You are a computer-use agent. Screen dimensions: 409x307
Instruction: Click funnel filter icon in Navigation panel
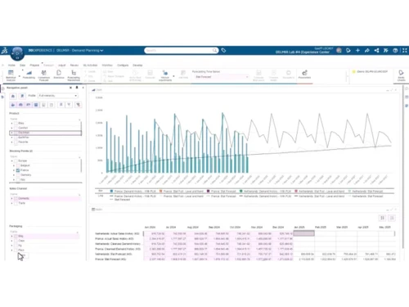point(69,105)
